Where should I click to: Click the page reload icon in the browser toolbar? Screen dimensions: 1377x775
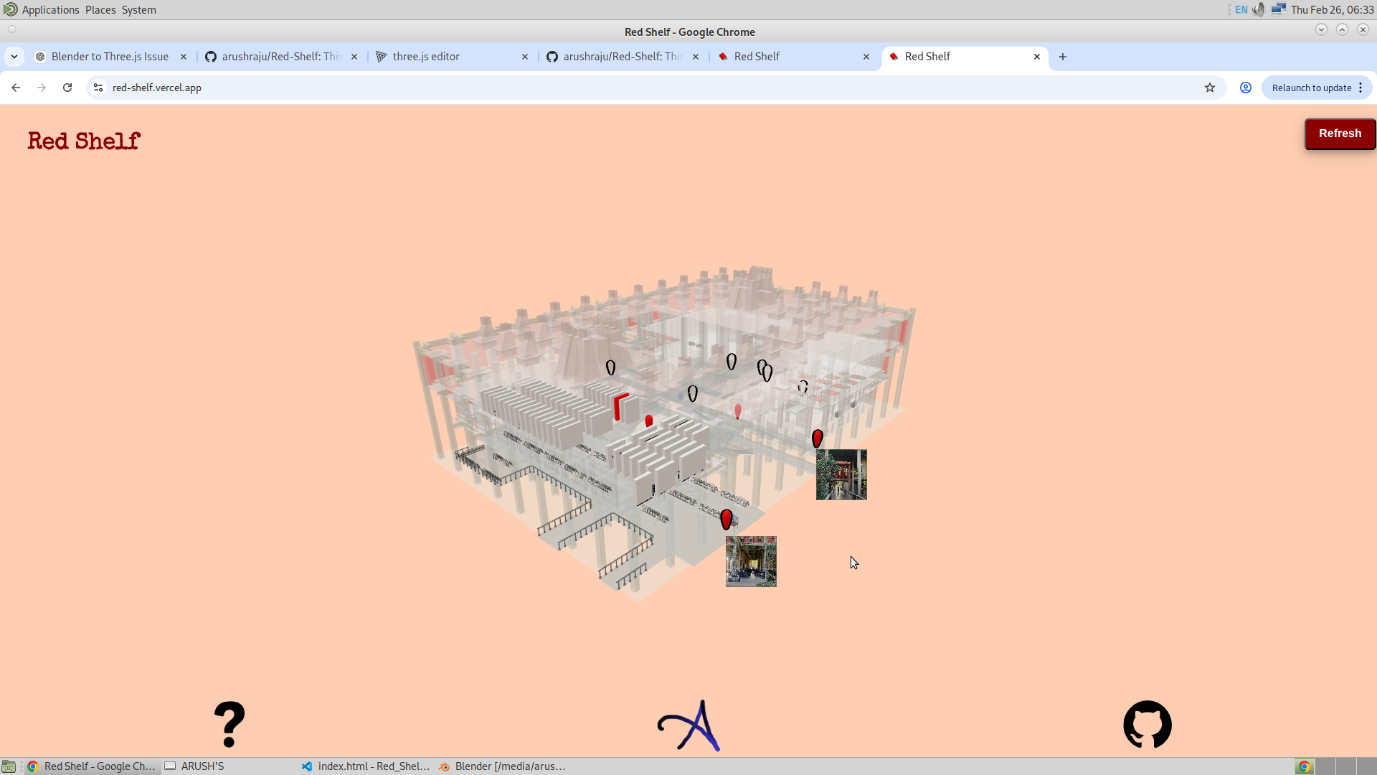tap(67, 88)
